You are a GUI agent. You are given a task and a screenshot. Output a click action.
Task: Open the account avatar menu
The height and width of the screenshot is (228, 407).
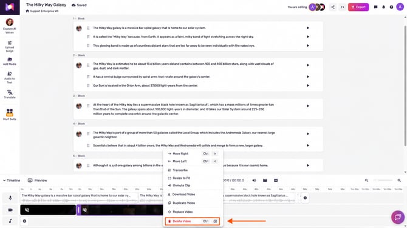[x=400, y=7]
